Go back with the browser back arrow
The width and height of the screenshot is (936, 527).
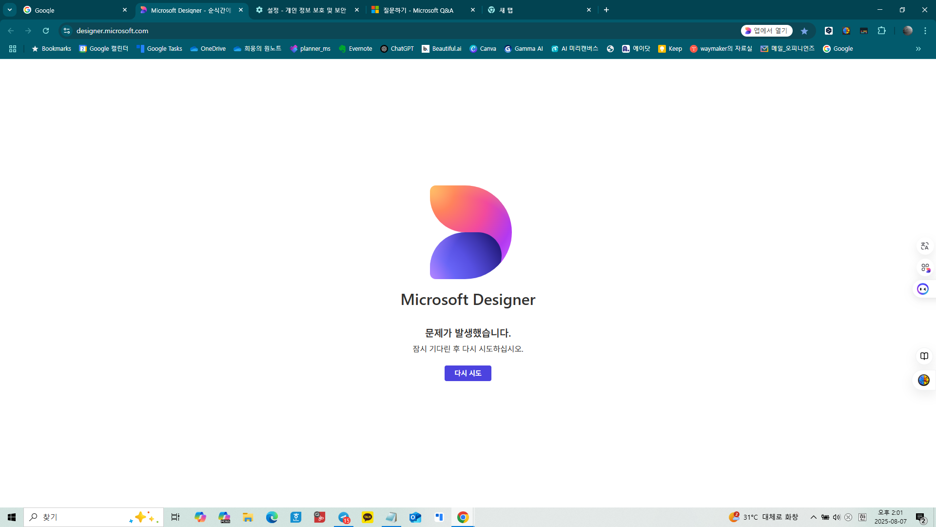[x=11, y=31]
